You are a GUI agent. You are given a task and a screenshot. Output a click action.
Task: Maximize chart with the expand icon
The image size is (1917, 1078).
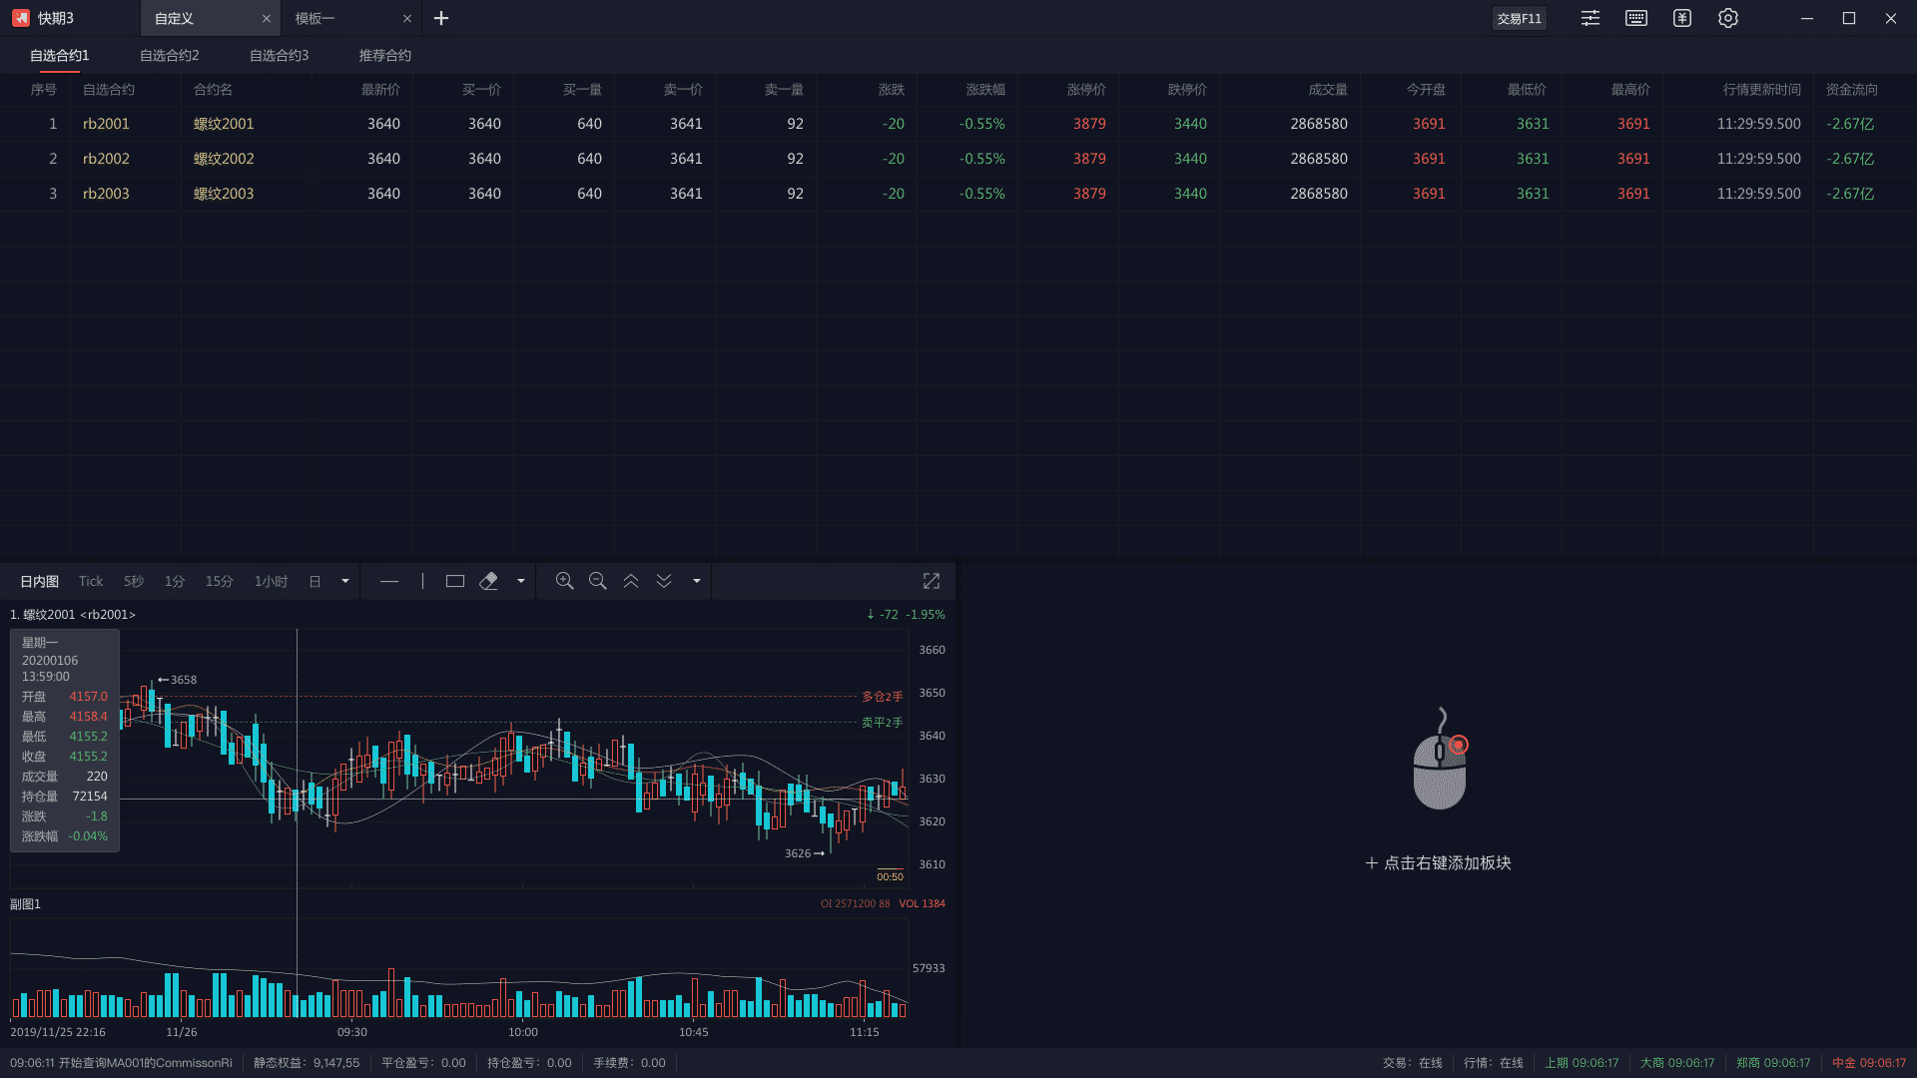(932, 581)
